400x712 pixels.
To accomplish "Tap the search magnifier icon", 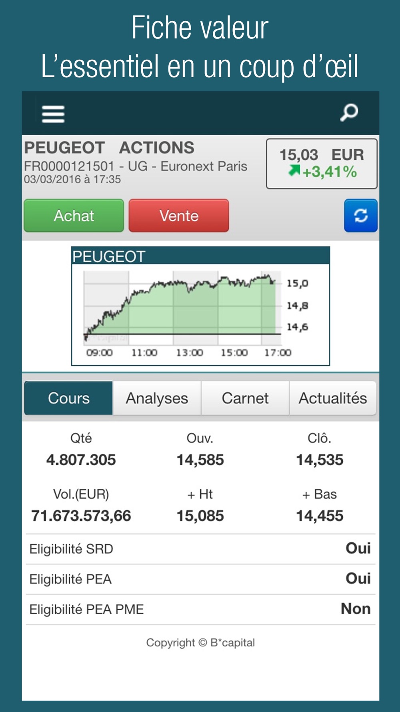I will point(349,113).
